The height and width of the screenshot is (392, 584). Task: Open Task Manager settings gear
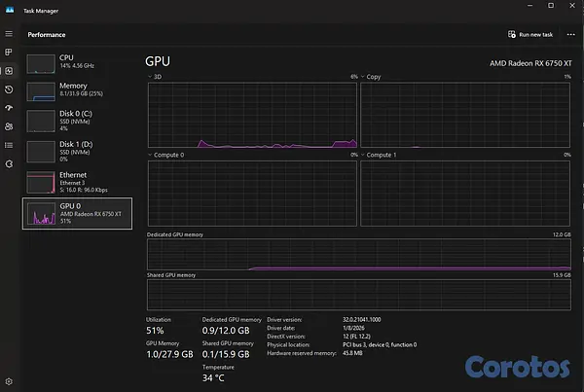pos(9,381)
